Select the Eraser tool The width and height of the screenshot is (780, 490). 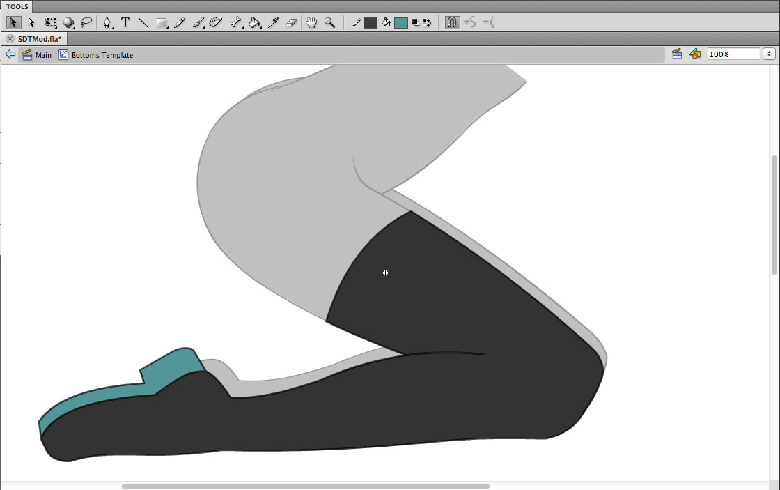pyautogui.click(x=291, y=22)
